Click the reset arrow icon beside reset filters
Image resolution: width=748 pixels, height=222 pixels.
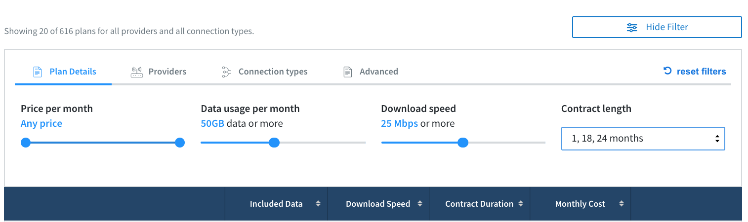click(x=667, y=71)
